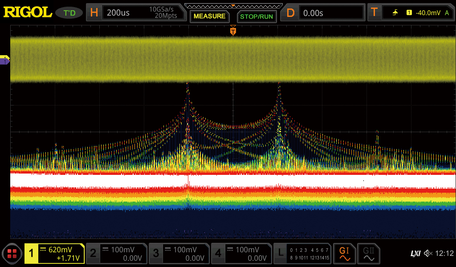This screenshot has height=267, width=456.
Task: Click the channel 1 ground level marker
Action: pos(5,60)
